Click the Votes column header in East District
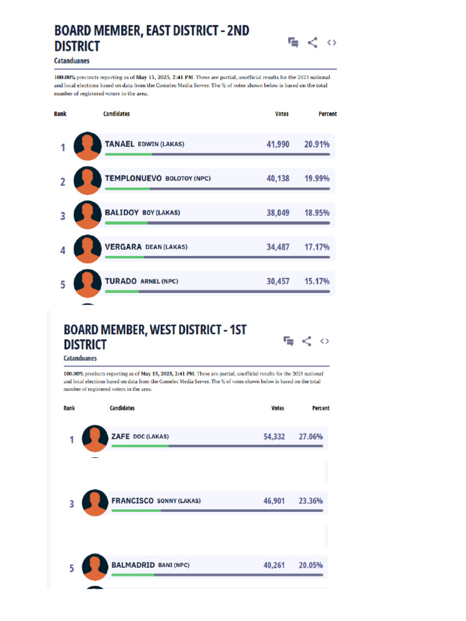The image size is (466, 621). pos(282,113)
